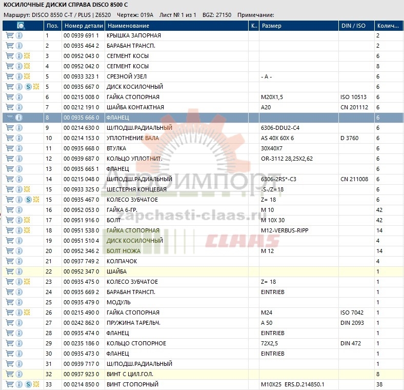Click star icon on ШЕСТЕРНЯ КОНЦЕВАЯ row
Viewport: 404px width, 390px height.
(x=27, y=189)
